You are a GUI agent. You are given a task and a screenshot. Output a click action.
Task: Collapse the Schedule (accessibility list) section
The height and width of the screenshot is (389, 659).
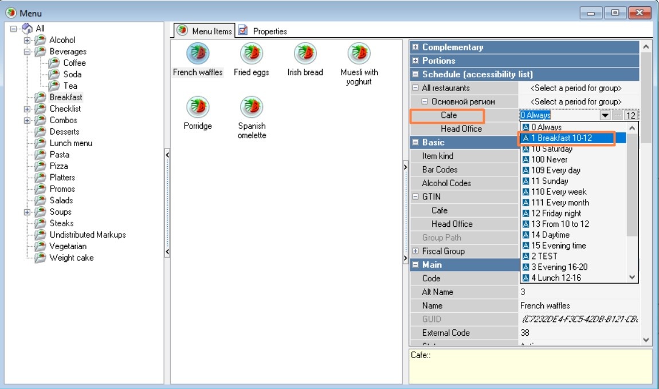tap(415, 74)
